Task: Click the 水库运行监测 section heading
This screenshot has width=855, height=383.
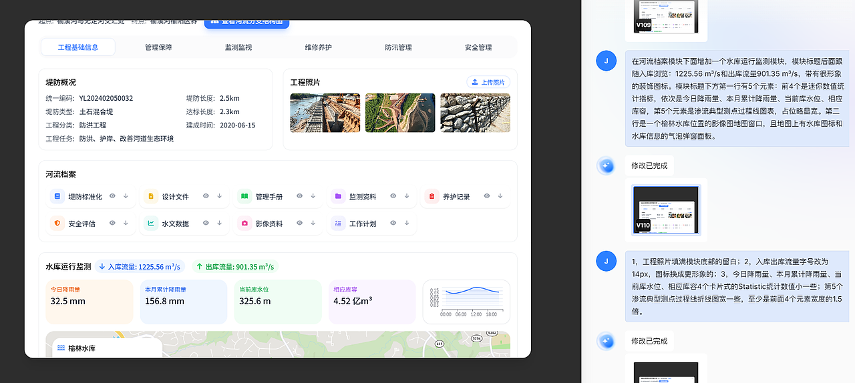Action: point(68,266)
